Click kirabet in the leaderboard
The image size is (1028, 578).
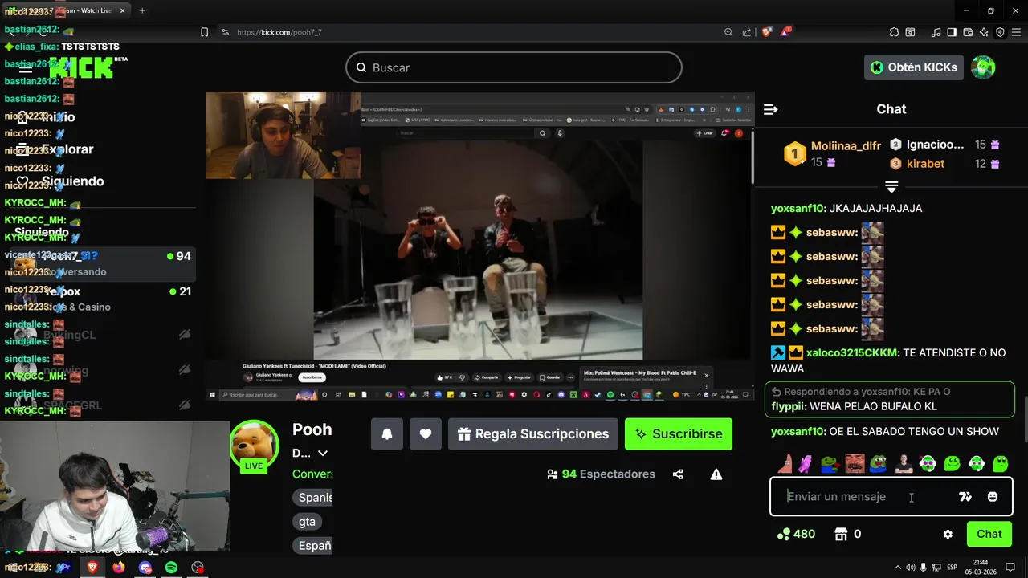point(924,163)
